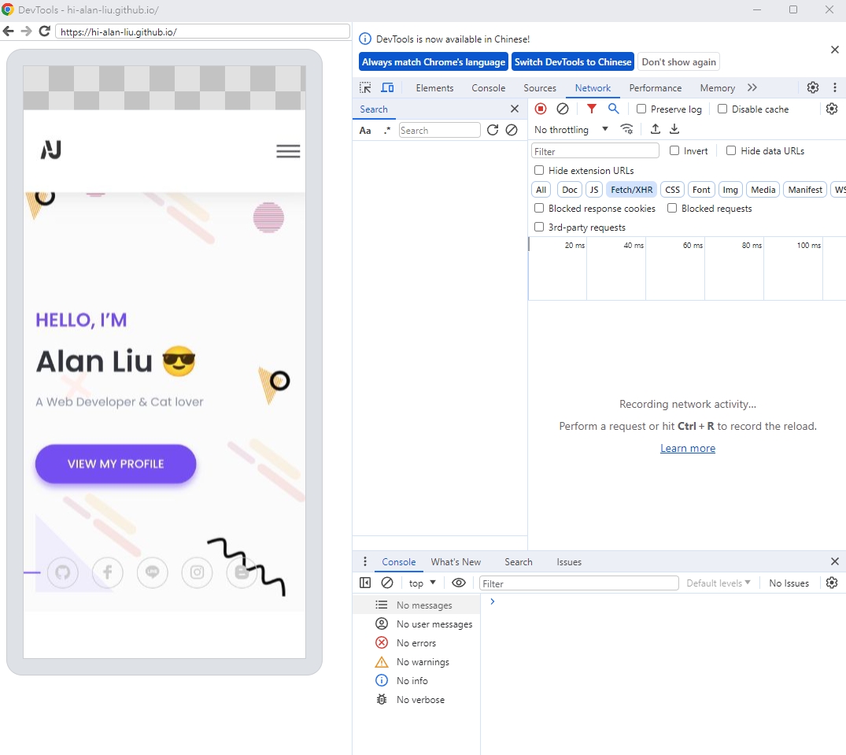Tick the Hide data URLs checkbox
Image resolution: width=846 pixels, height=755 pixels.
[731, 150]
